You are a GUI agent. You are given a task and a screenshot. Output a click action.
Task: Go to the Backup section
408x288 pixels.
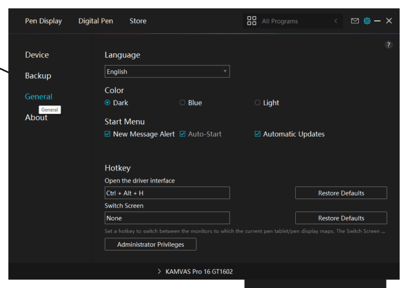tap(38, 75)
